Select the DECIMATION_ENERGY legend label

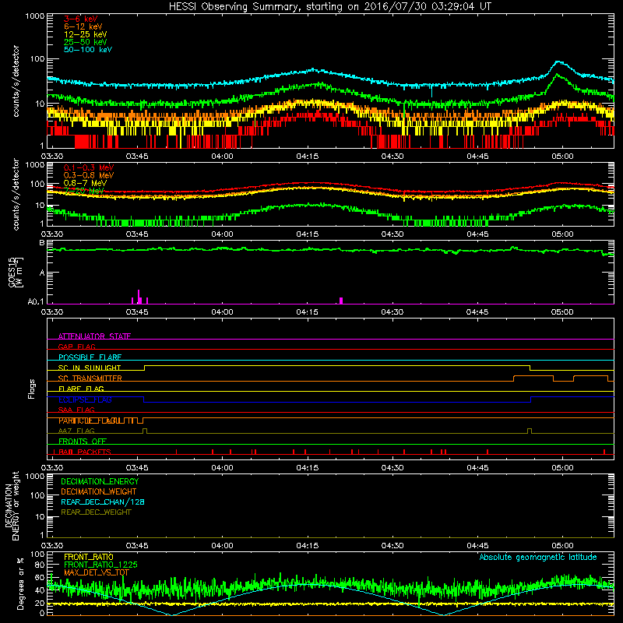click(x=100, y=481)
